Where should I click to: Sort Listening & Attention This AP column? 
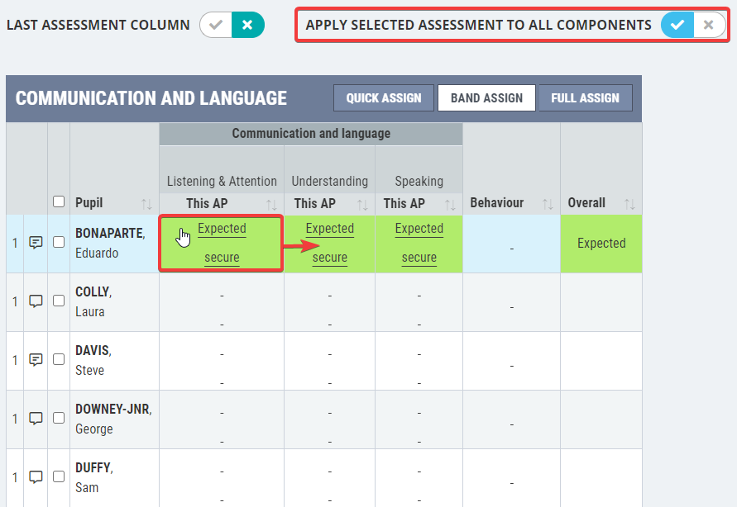coord(271,205)
